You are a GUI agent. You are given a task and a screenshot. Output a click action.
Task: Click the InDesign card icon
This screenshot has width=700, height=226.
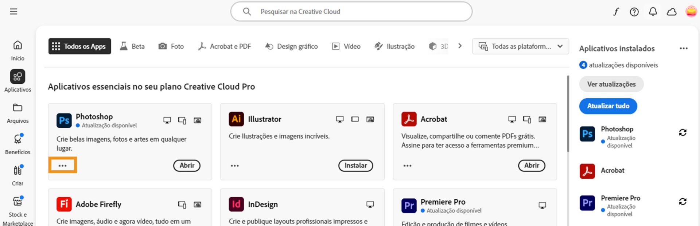coord(236,204)
